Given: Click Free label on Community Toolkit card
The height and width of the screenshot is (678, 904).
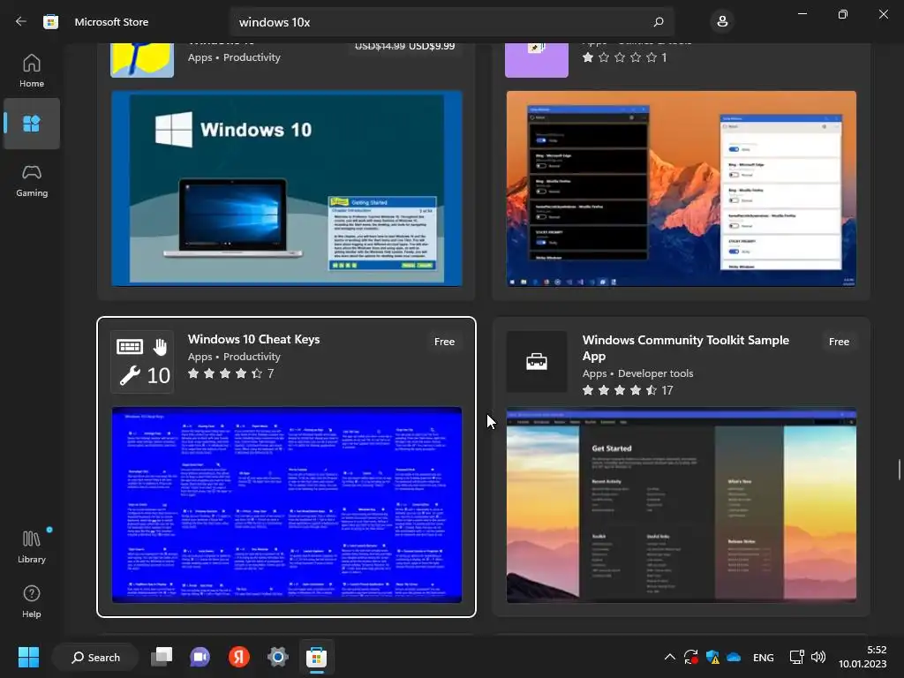Looking at the screenshot, I should click(x=839, y=342).
